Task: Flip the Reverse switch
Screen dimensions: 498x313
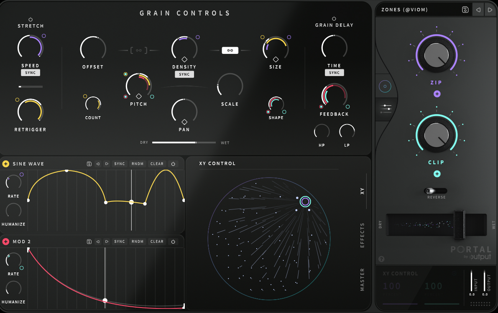Action: click(435, 191)
